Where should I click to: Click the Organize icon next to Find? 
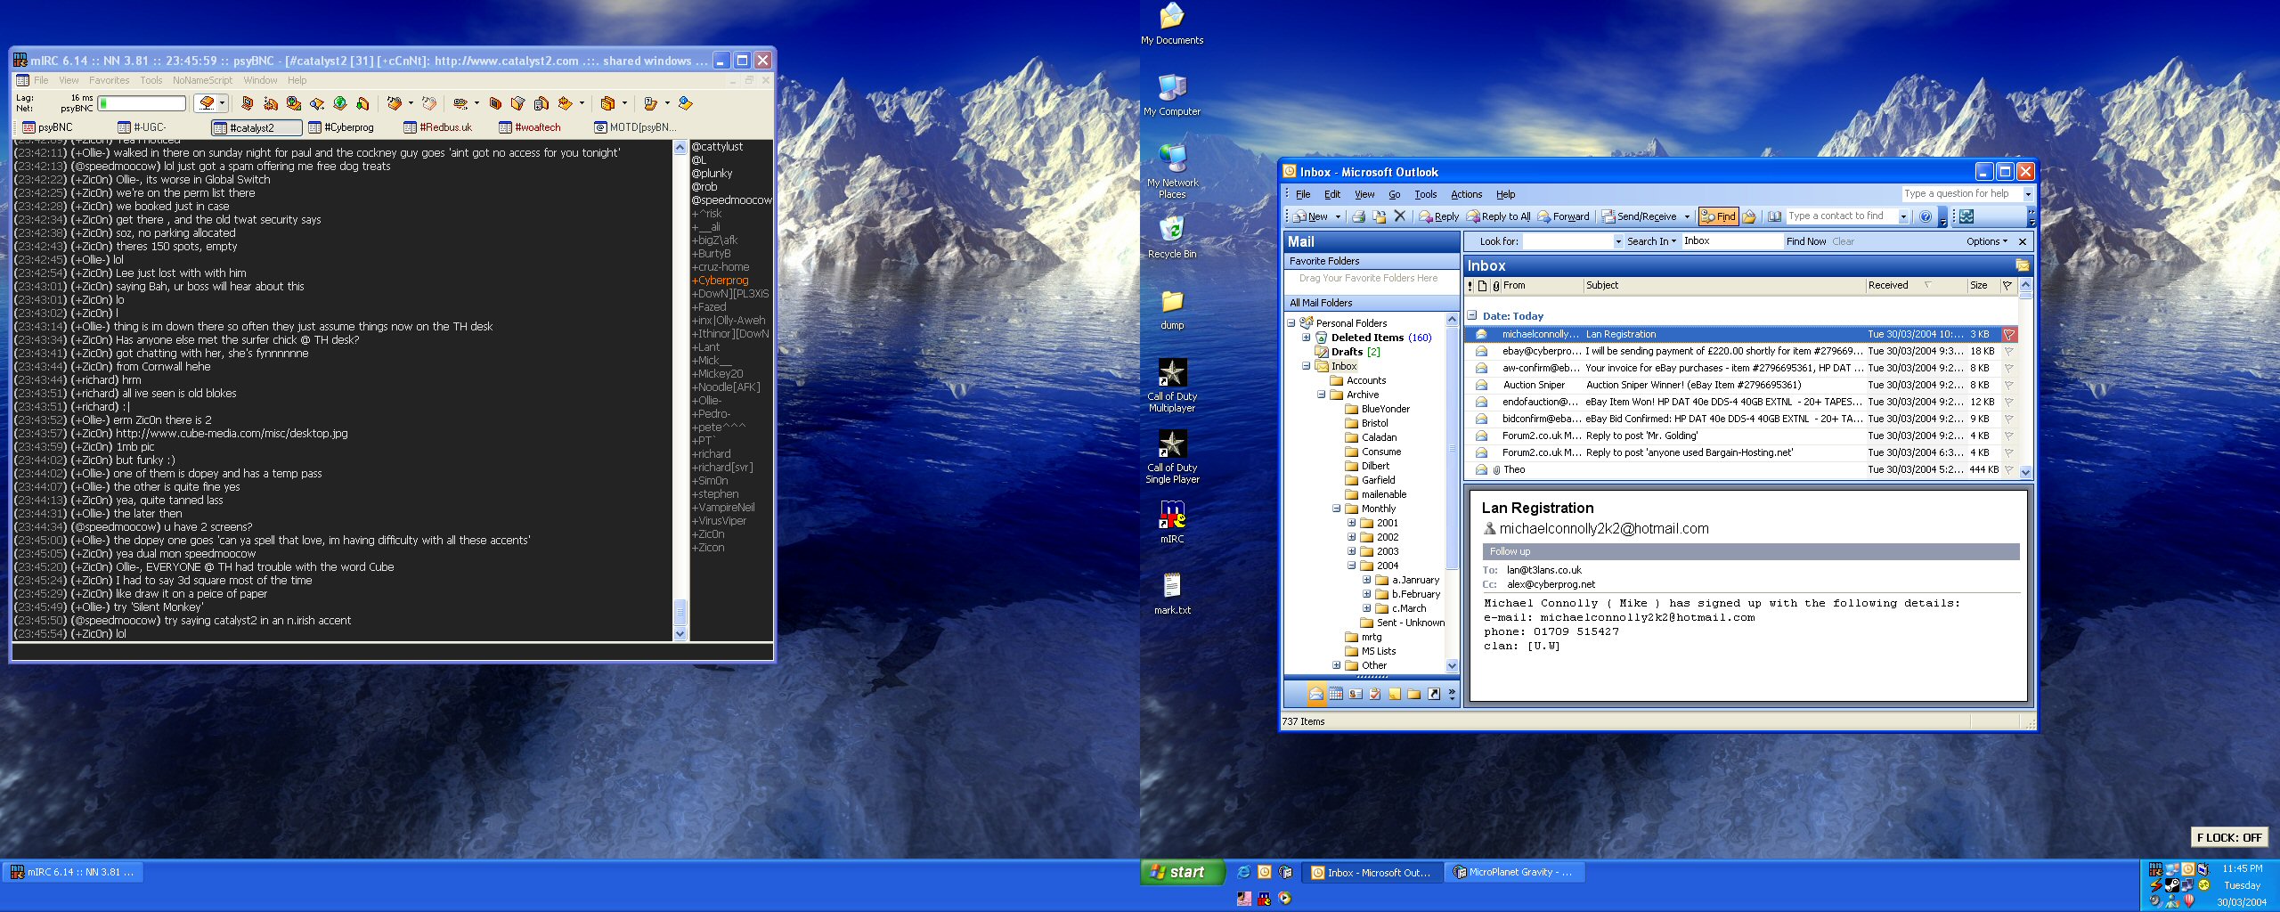click(1749, 216)
